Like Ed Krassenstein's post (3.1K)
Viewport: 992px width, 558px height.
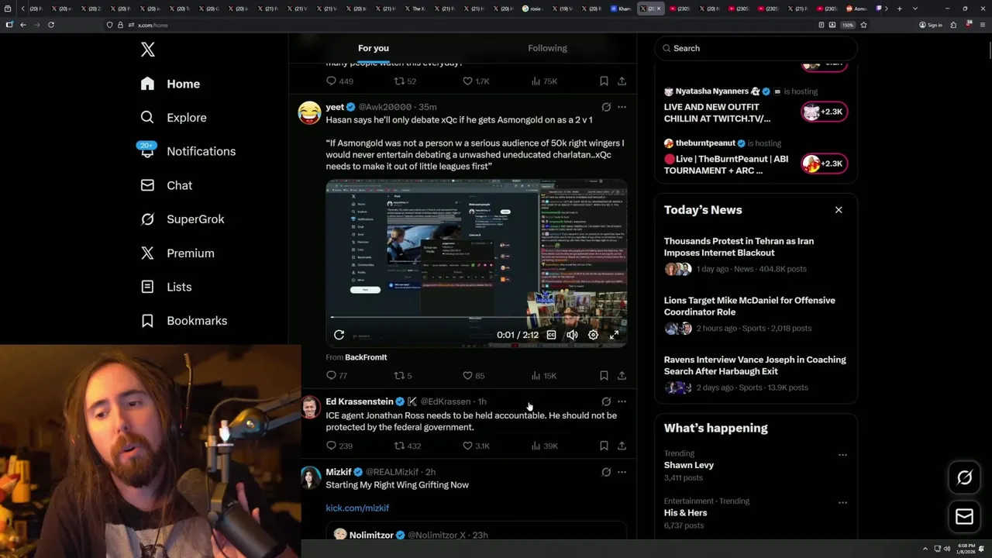[x=476, y=446]
